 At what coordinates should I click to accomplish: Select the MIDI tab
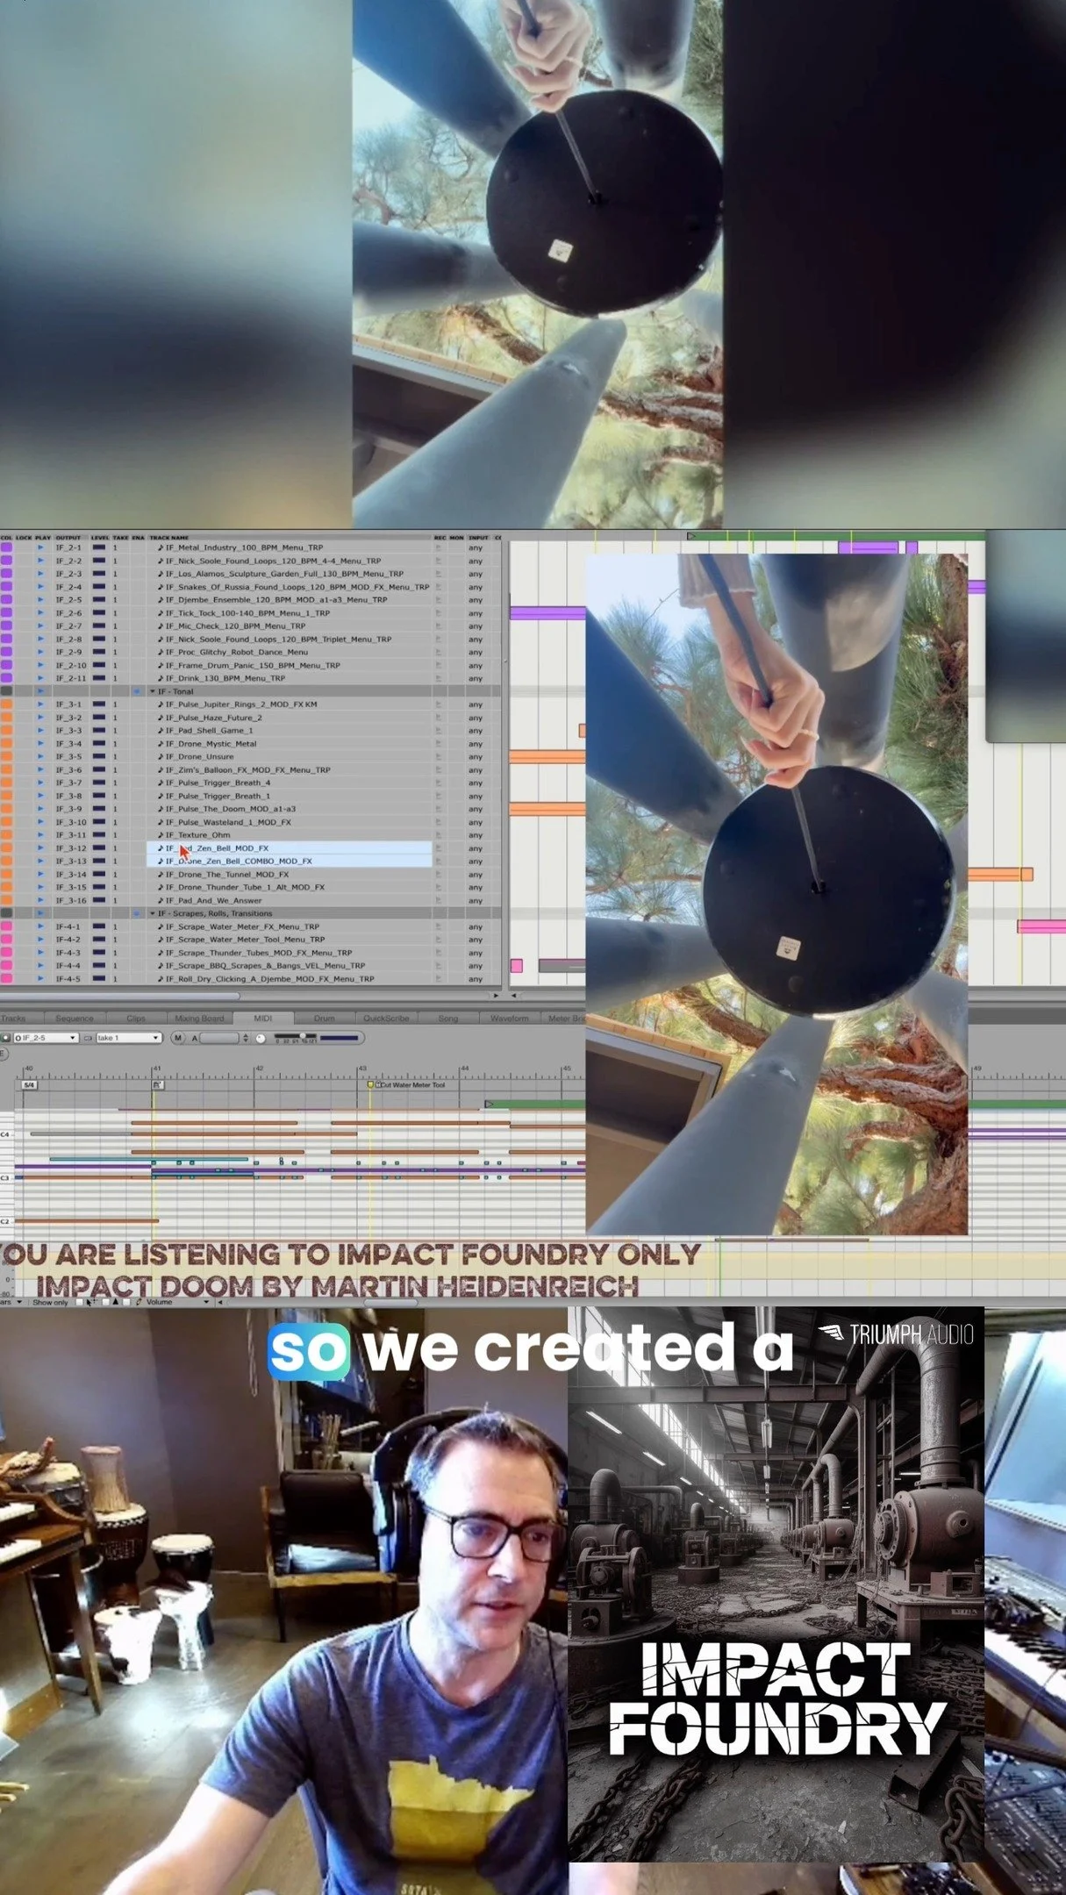[x=263, y=1018]
